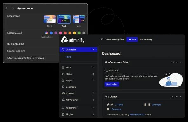Select the Light appearance thumbnail

[x=50, y=19]
